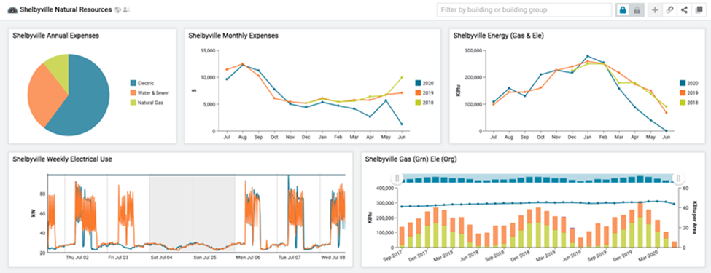Click the shared users icon beside title
This screenshot has height=273, width=711.
(126, 10)
